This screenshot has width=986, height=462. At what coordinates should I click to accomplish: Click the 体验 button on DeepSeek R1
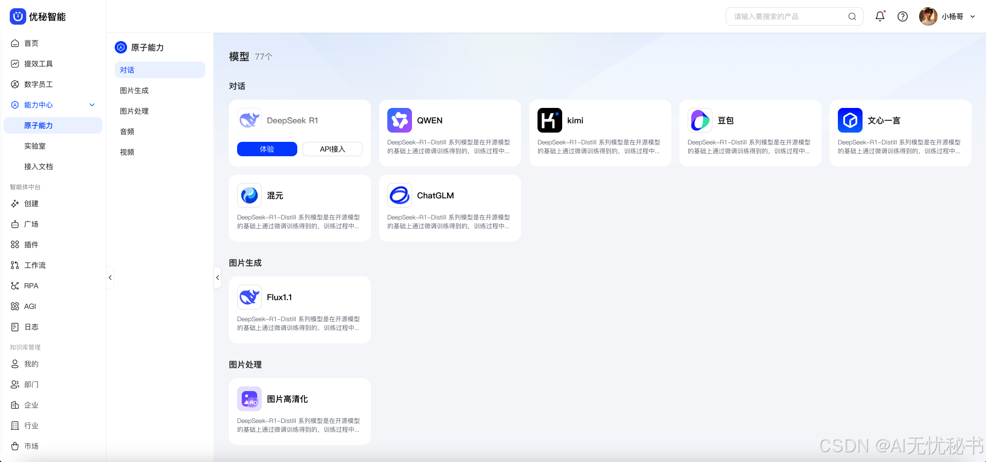(x=267, y=149)
